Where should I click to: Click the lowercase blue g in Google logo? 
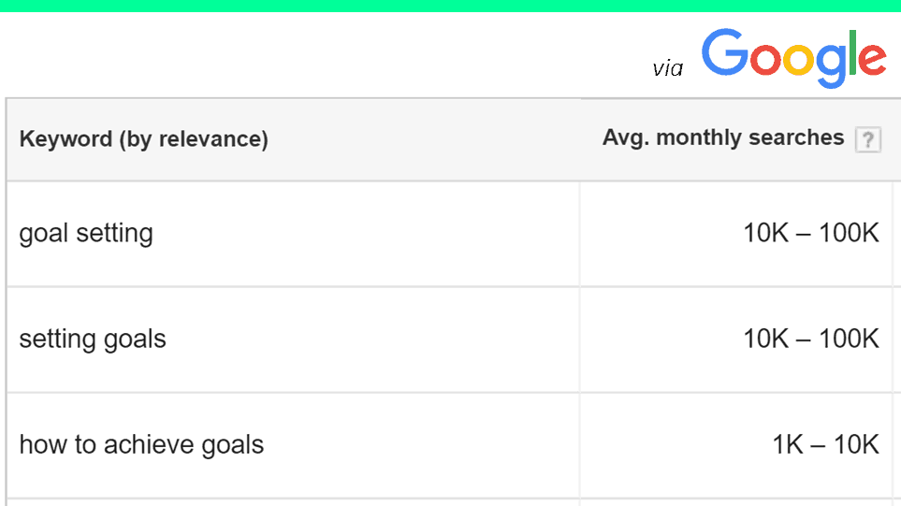pyautogui.click(x=832, y=65)
